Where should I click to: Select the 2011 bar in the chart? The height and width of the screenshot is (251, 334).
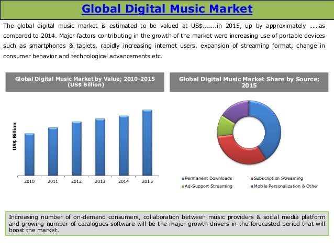(53, 151)
